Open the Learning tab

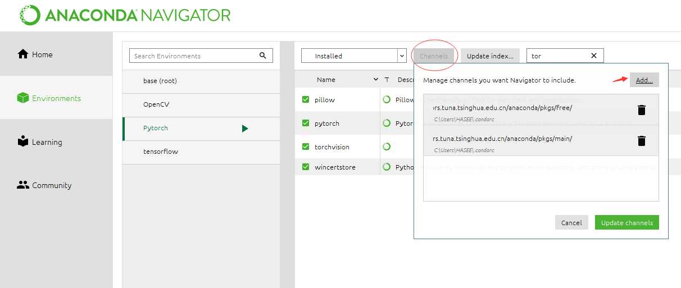click(56, 141)
